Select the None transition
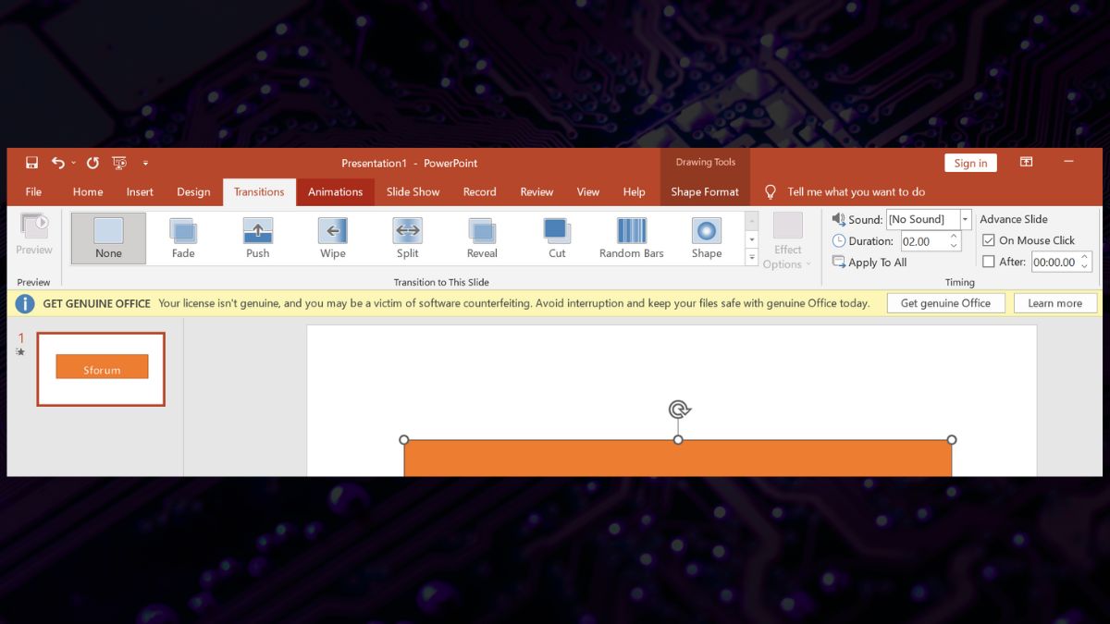 click(x=108, y=239)
